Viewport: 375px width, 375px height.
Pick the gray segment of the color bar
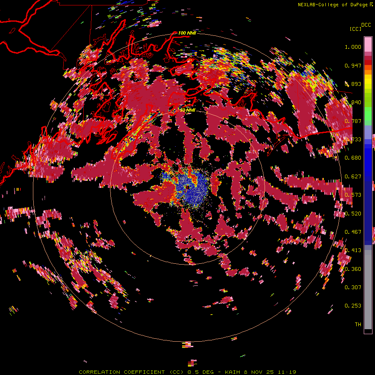tap(368, 290)
